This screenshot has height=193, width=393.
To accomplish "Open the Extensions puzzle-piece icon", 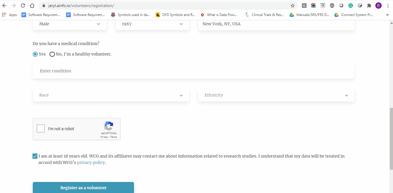I will (x=369, y=5).
